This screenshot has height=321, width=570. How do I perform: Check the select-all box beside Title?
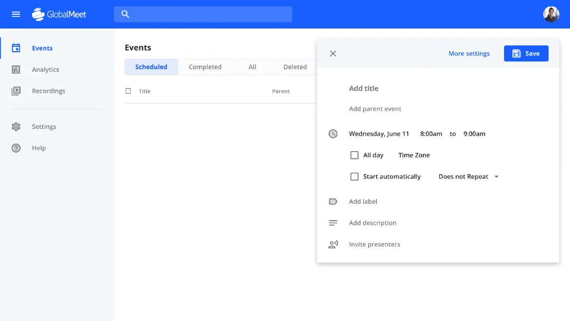pyautogui.click(x=128, y=91)
